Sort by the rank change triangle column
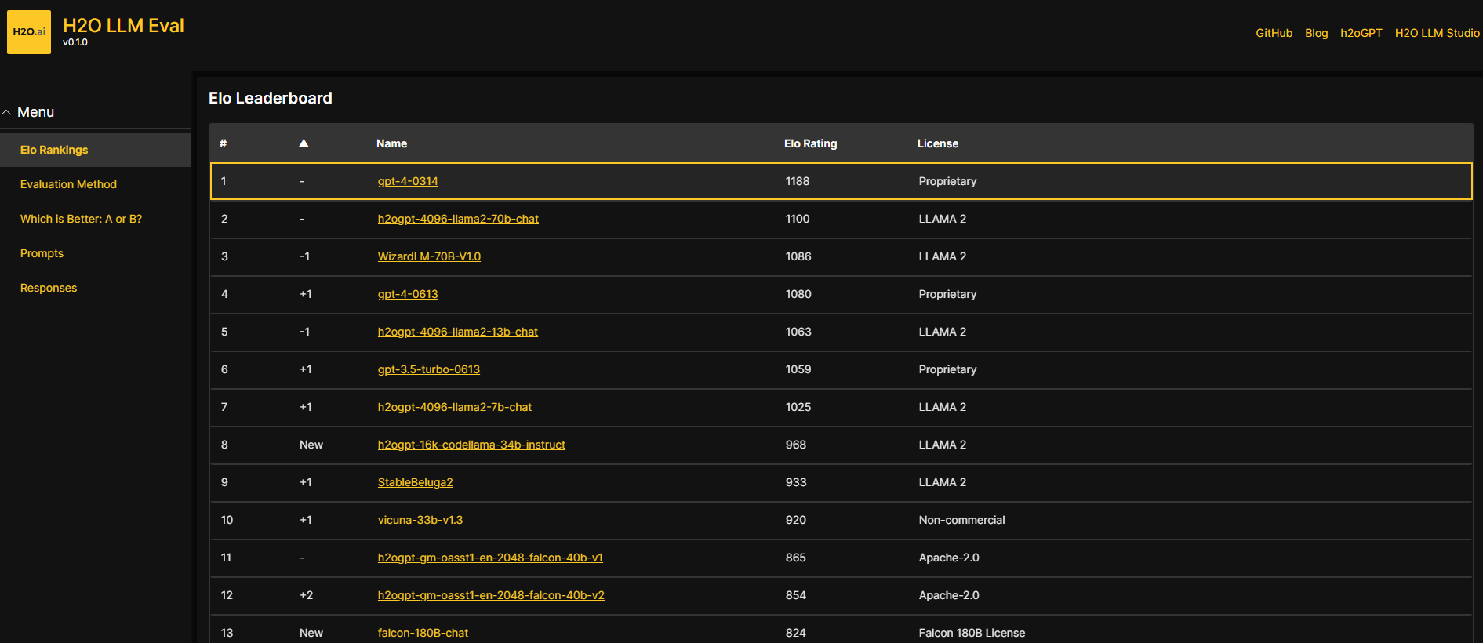The height and width of the screenshot is (643, 1483). tap(304, 143)
